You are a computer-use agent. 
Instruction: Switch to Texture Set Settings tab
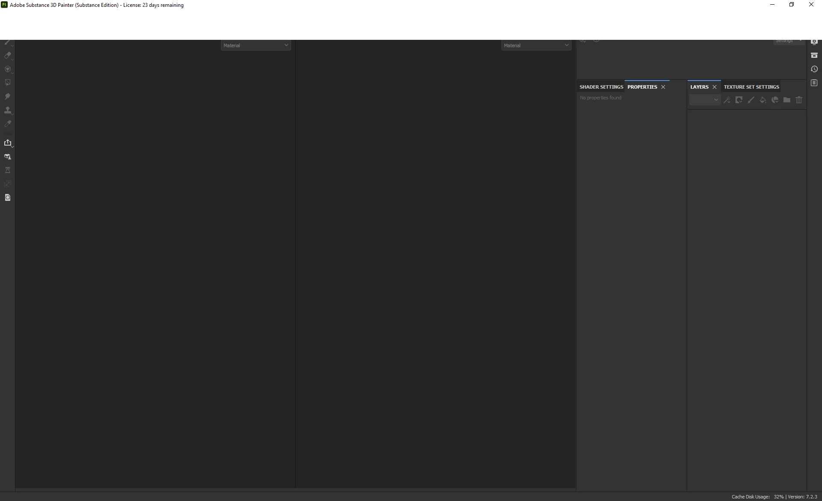pyautogui.click(x=751, y=87)
